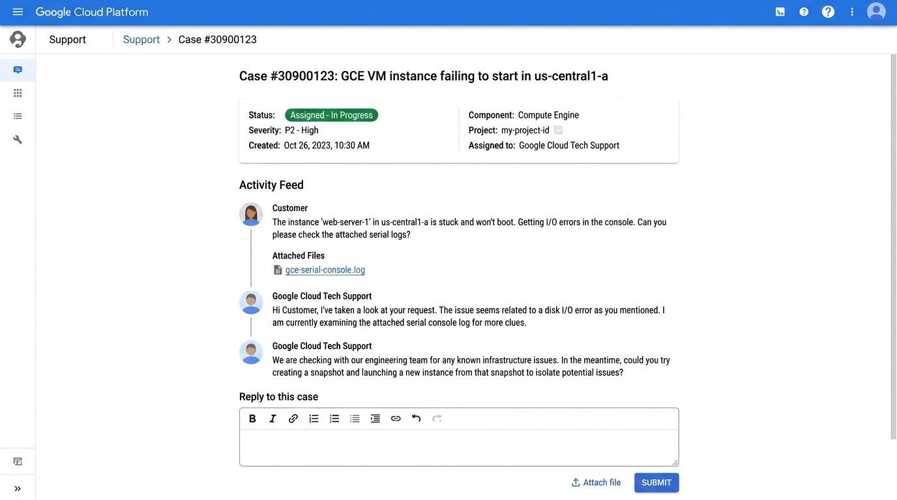Open the user account avatar
The height and width of the screenshot is (500, 897).
876,12
